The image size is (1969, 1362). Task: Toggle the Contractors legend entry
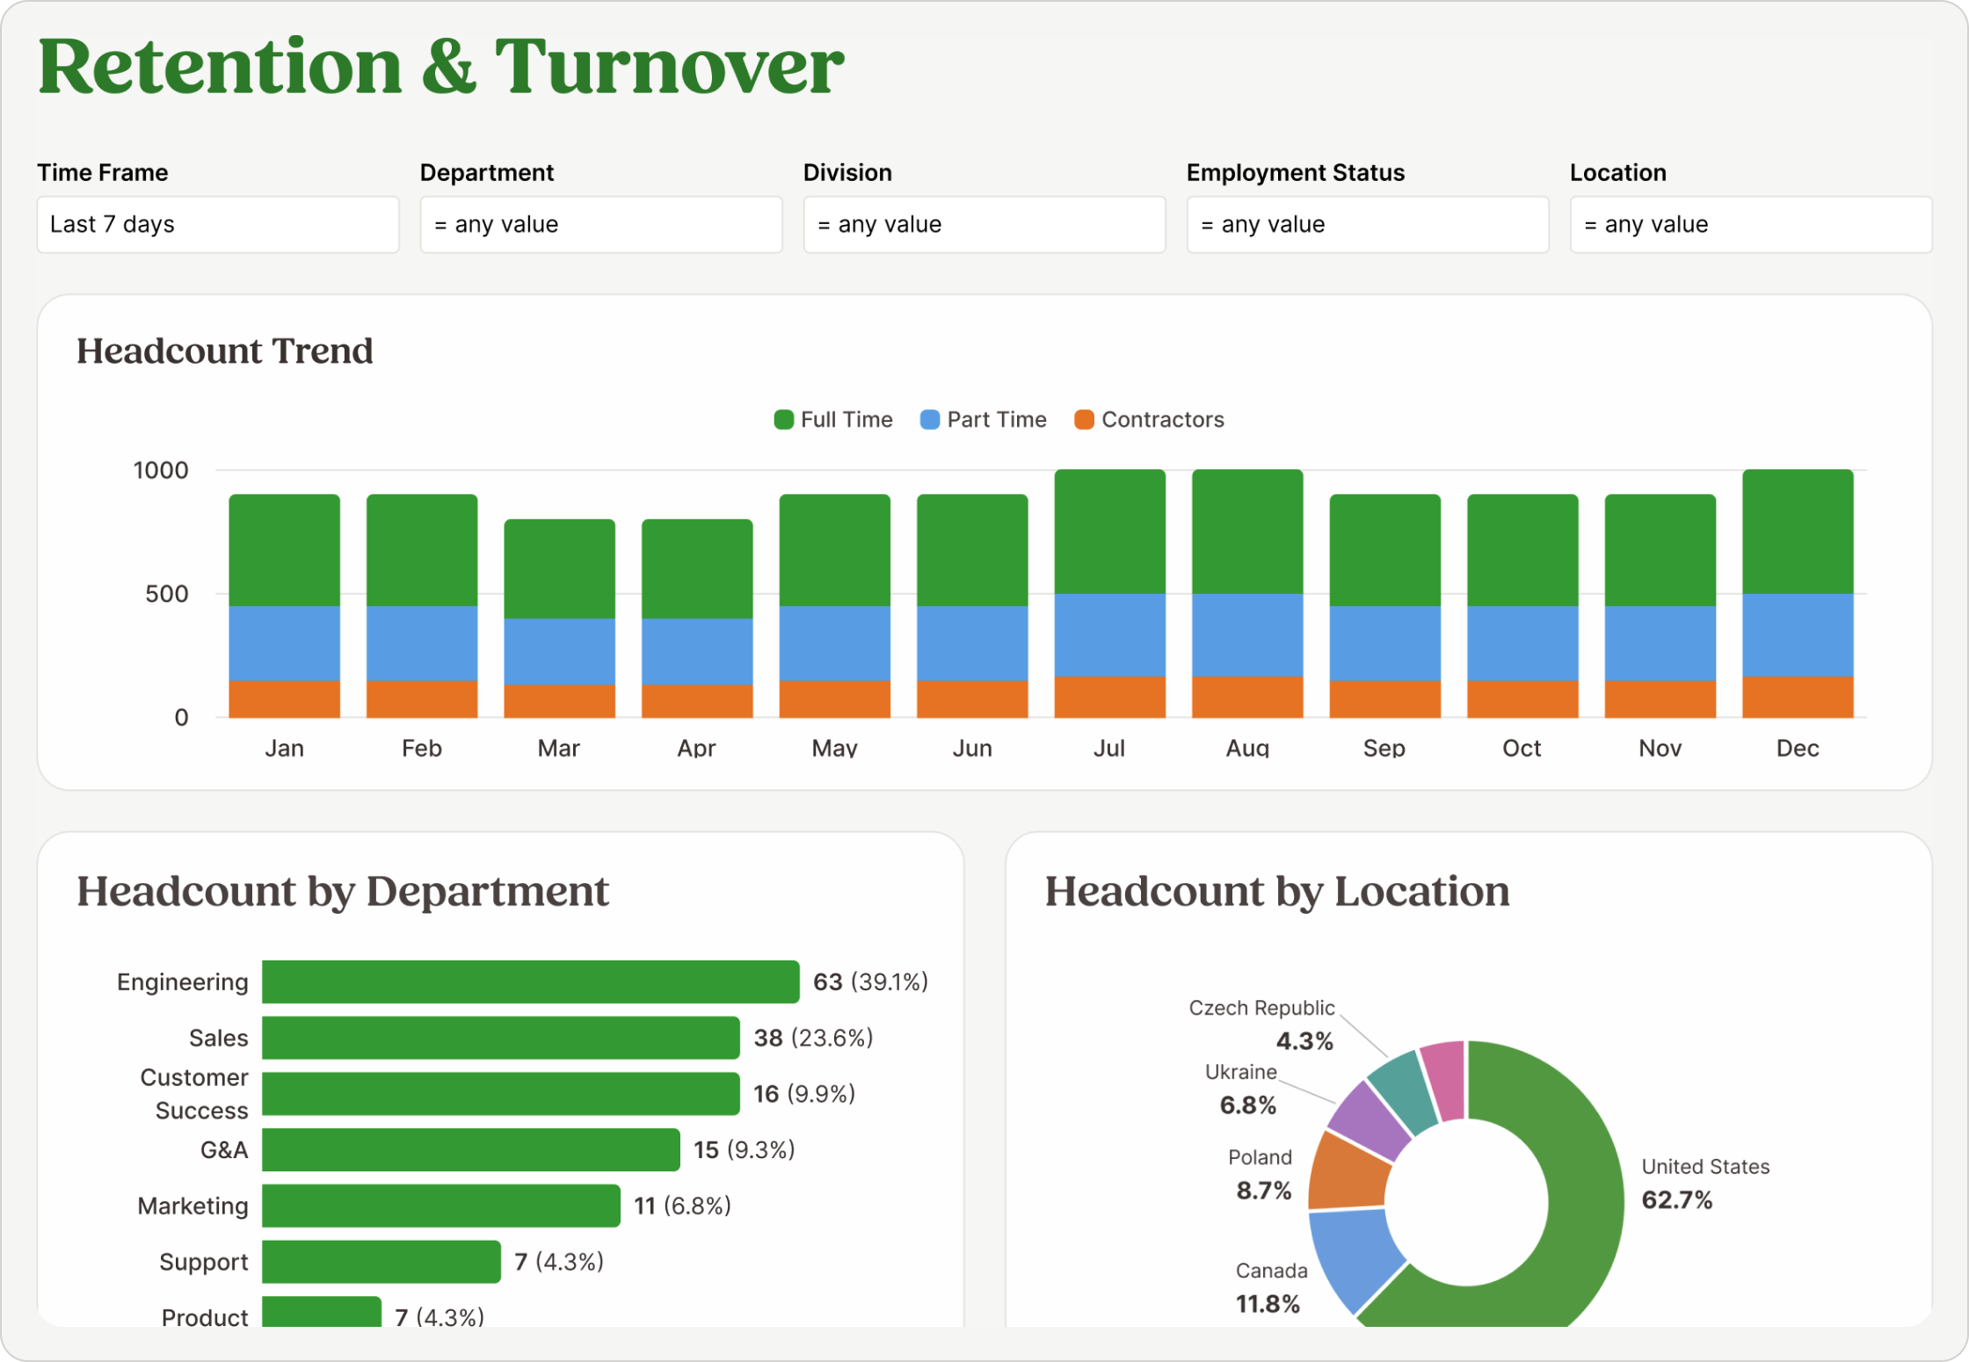pos(1163,419)
